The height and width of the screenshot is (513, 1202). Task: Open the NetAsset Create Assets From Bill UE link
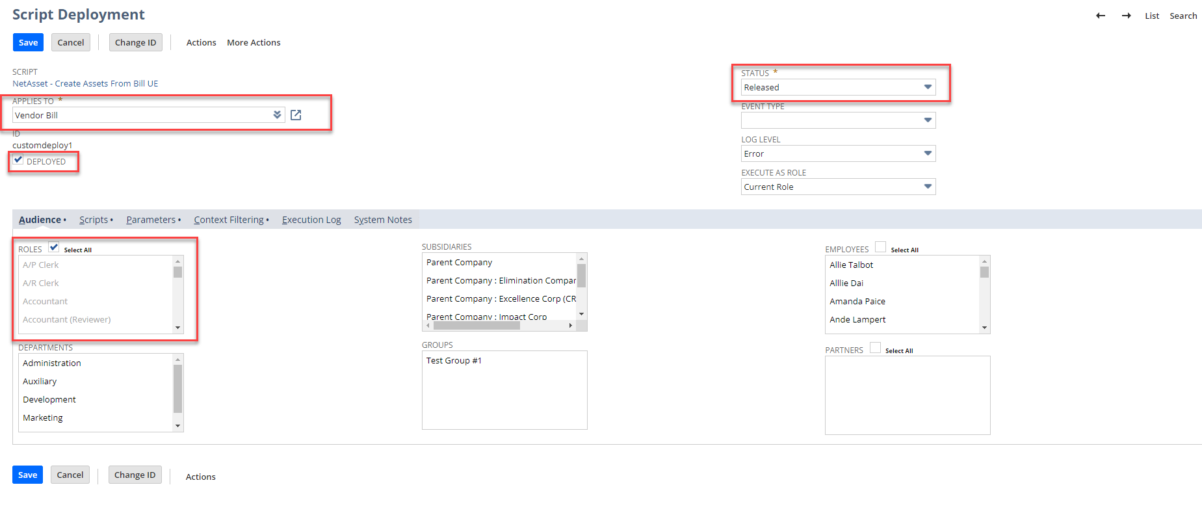coord(85,83)
